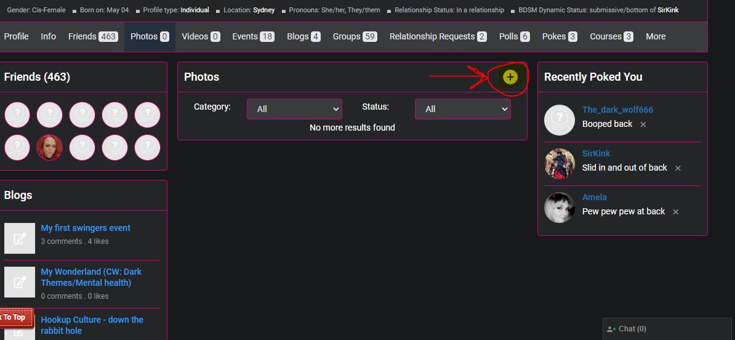Click the yellow add photo plus button
This screenshot has height=340, width=735.
[x=510, y=77]
